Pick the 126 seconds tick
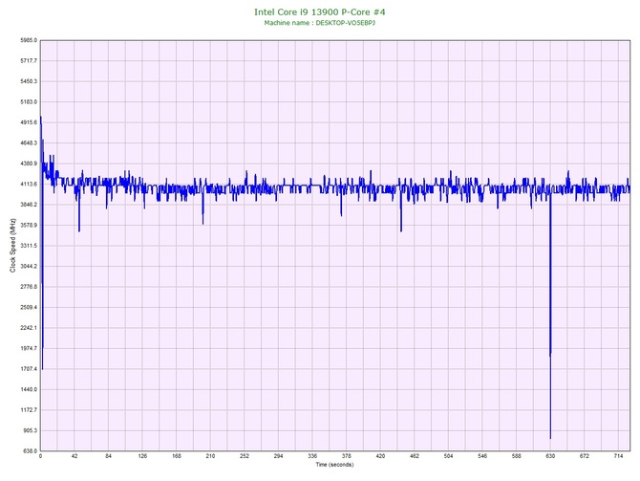Viewport: 640px width, 481px height. [x=142, y=456]
